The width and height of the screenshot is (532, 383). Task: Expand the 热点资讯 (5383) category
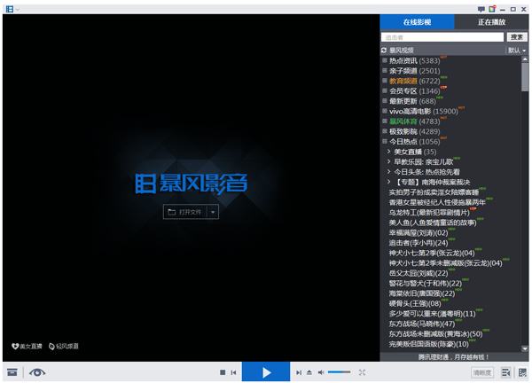coord(385,60)
